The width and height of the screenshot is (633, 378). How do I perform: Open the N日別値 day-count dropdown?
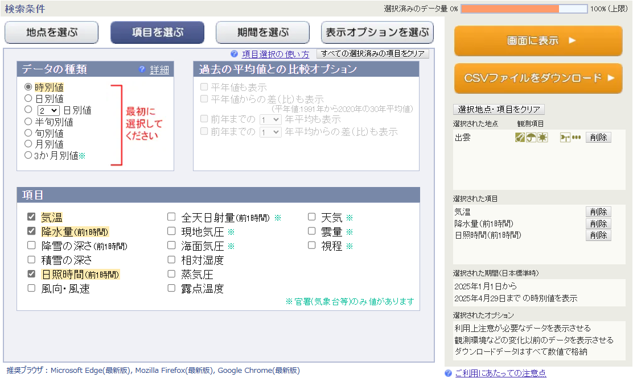pyautogui.click(x=48, y=110)
